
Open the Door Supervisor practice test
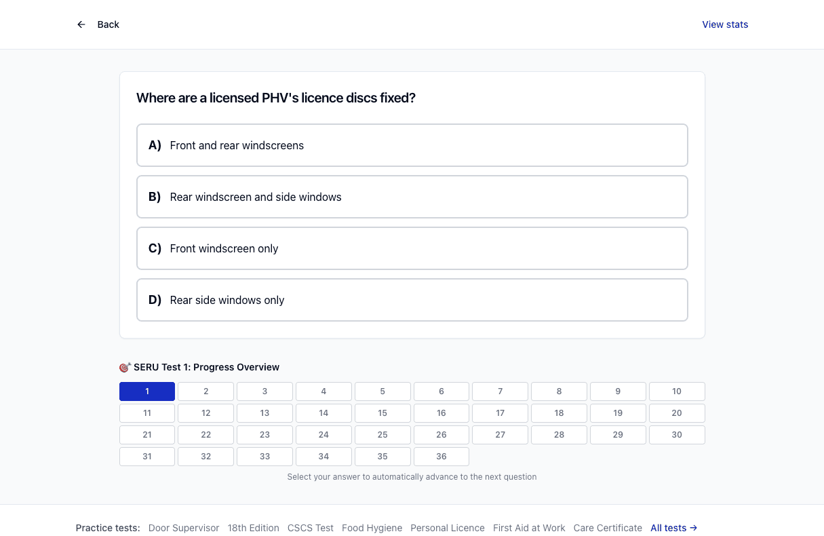point(184,528)
